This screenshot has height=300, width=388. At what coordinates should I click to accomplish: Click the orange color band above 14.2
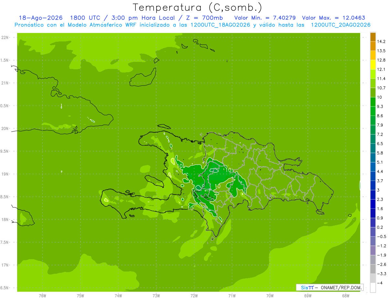click(x=373, y=37)
